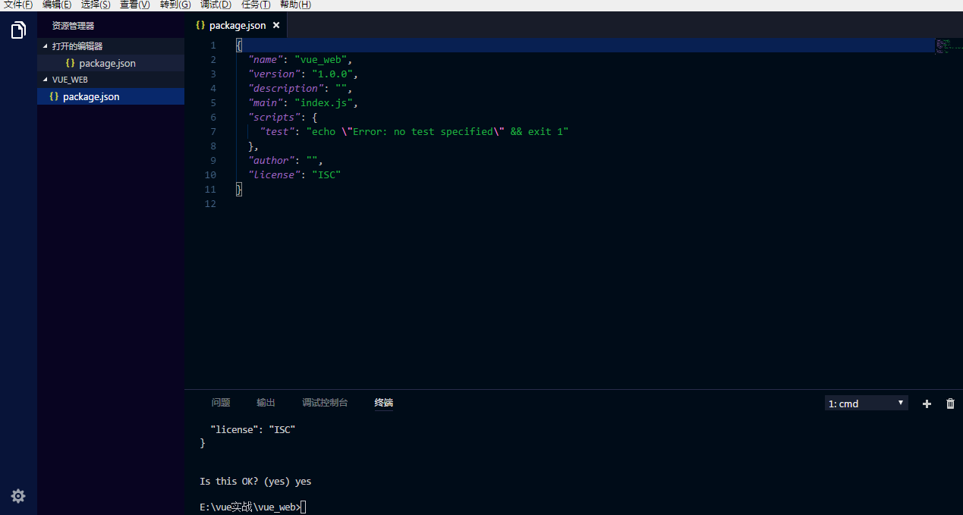The height and width of the screenshot is (515, 963).
Task: Click the package.json icon under VUE_WEB folder
Action: 53,96
